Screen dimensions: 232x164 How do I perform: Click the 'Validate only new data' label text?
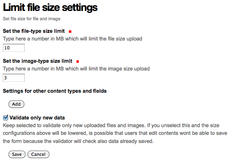37,118
